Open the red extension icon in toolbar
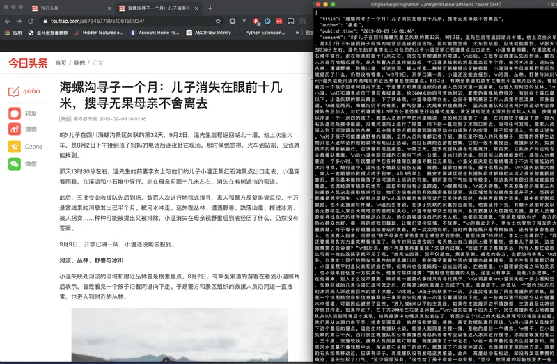The width and height of the screenshot is (557, 364). [x=279, y=22]
